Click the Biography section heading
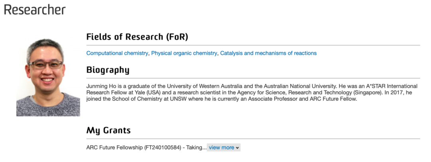 [x=108, y=70]
